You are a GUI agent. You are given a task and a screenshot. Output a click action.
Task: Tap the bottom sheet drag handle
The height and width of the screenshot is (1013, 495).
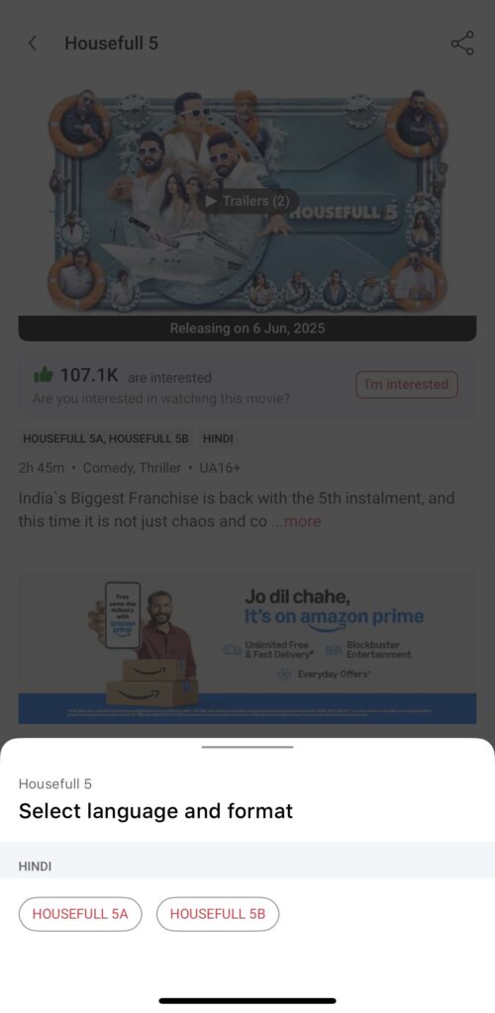coord(247,747)
